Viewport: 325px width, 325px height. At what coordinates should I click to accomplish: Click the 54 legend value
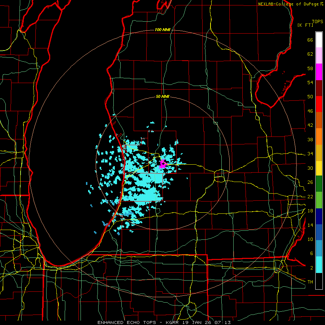[x=310, y=82]
